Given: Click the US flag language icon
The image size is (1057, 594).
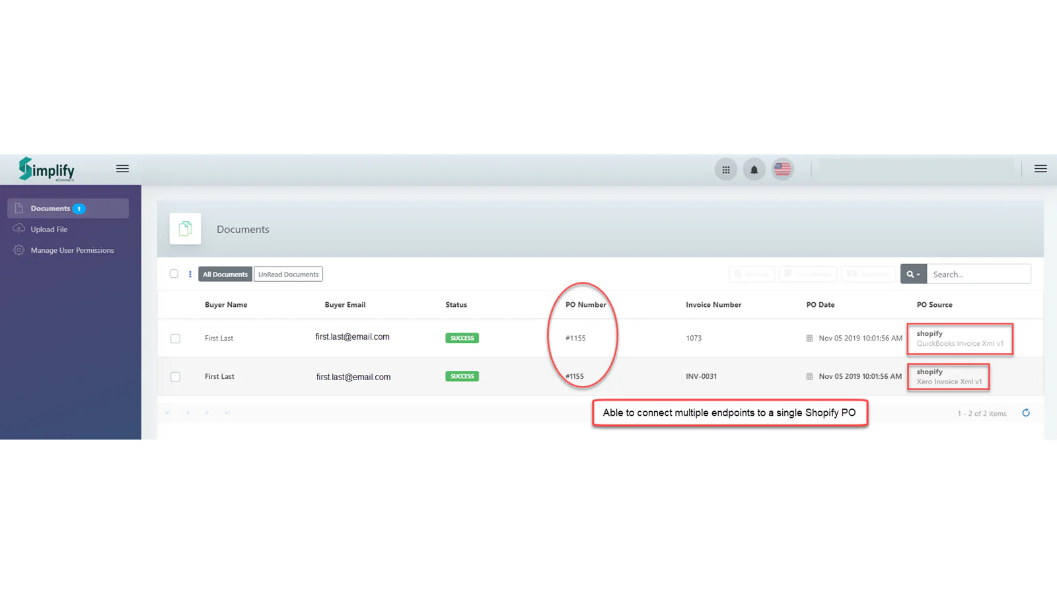Looking at the screenshot, I should click(782, 169).
